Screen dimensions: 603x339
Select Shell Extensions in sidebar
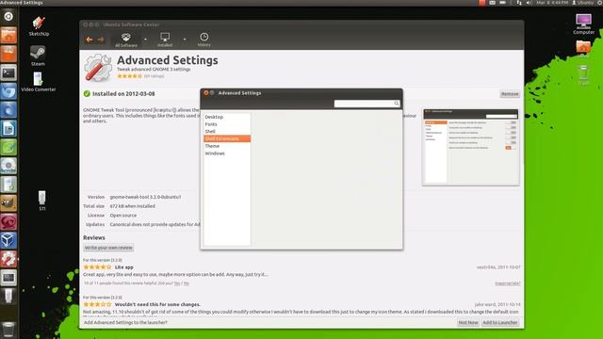[227, 138]
